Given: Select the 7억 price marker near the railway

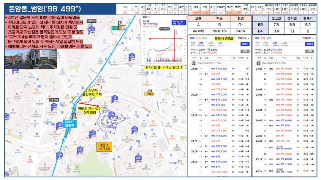Looking at the screenshot, I should (x=115, y=99).
